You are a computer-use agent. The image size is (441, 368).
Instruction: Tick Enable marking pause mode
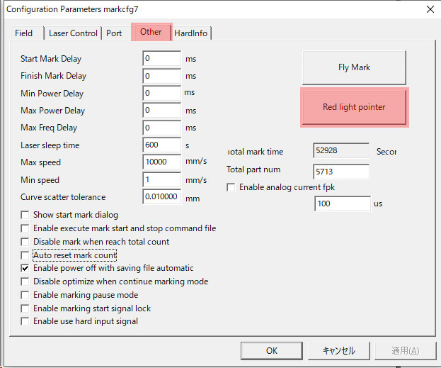pos(25,295)
